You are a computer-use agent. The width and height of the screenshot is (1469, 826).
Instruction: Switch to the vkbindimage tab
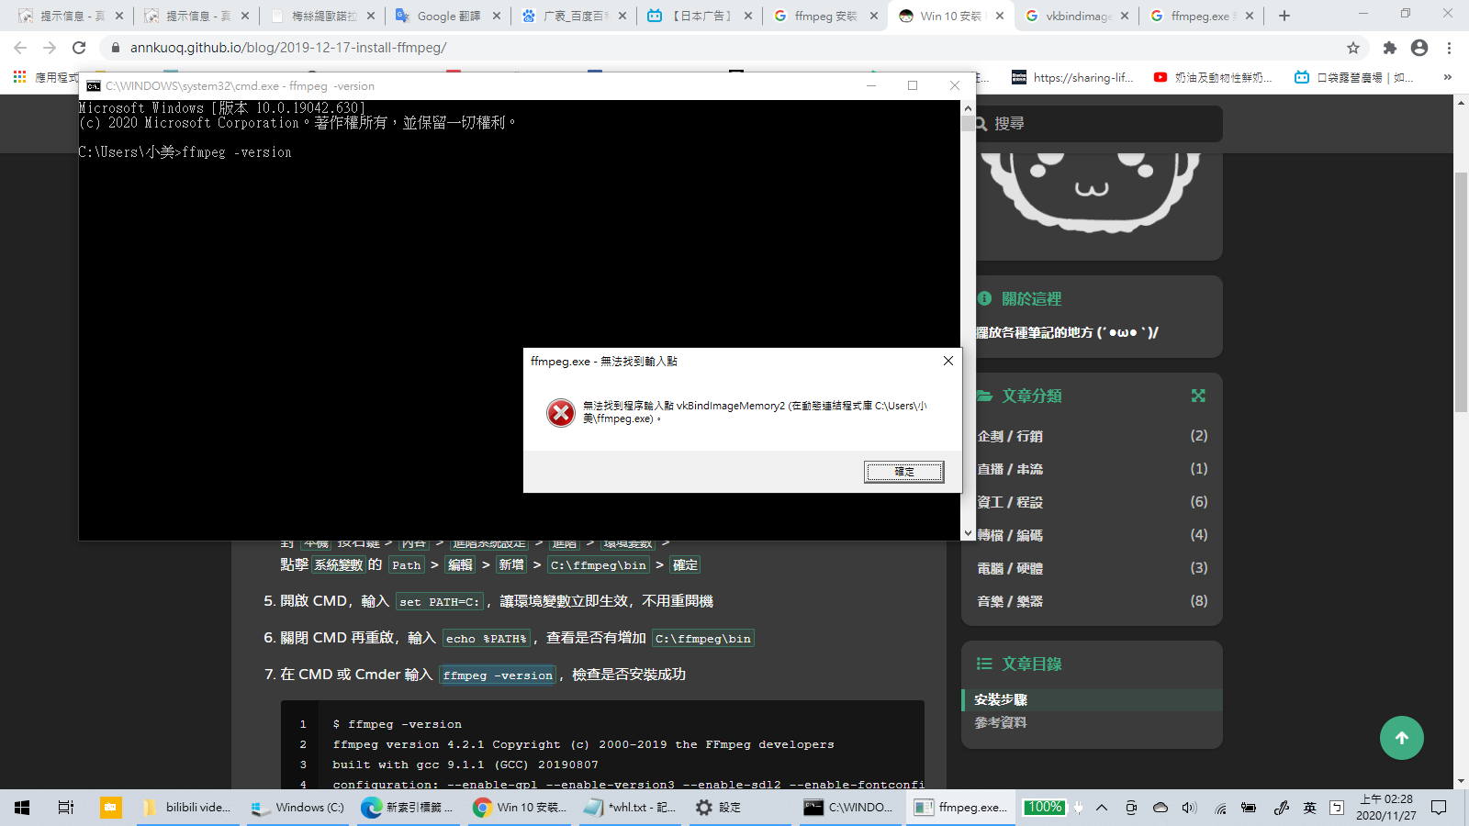(1076, 16)
